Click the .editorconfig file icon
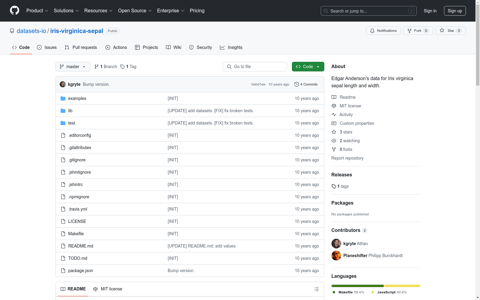 63,135
